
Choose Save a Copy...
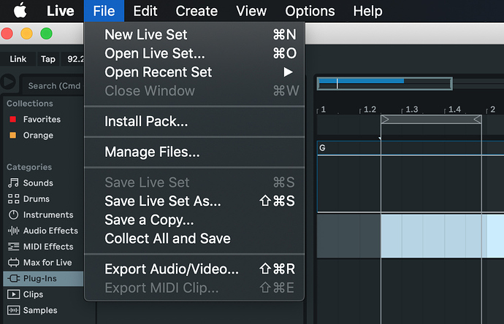click(x=194, y=220)
